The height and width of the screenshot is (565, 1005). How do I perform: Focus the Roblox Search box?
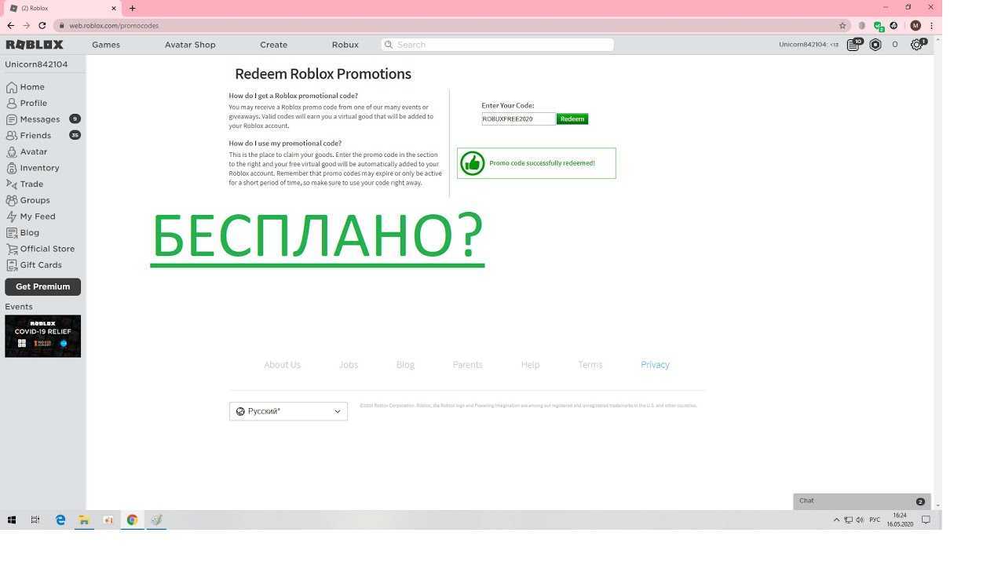point(498,45)
